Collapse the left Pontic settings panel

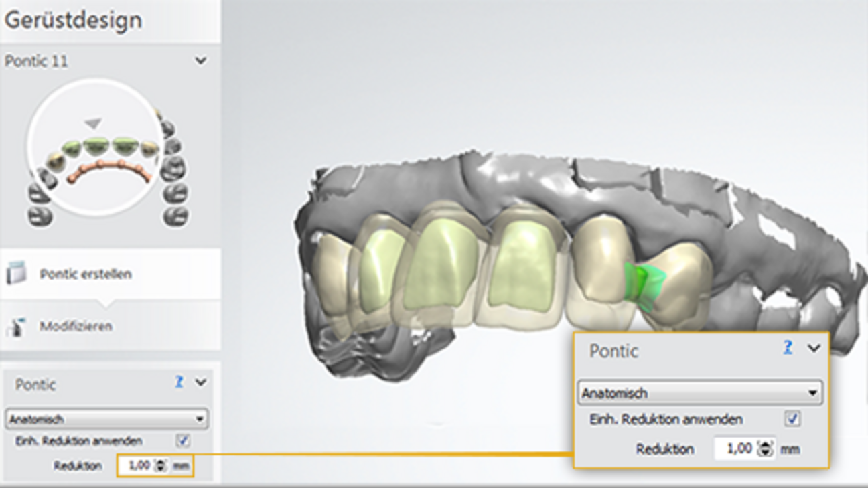click(x=200, y=383)
